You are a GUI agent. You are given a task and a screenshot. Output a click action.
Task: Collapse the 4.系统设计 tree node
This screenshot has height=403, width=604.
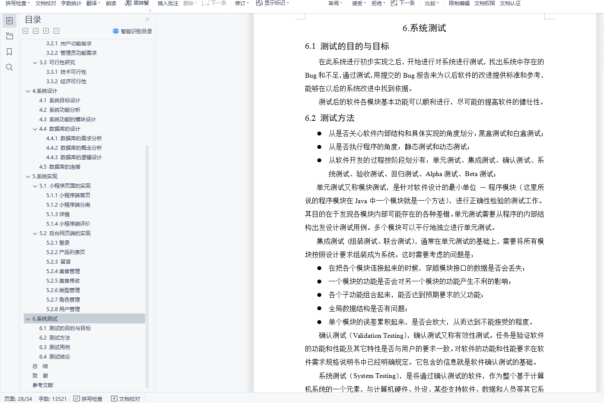pos(28,91)
